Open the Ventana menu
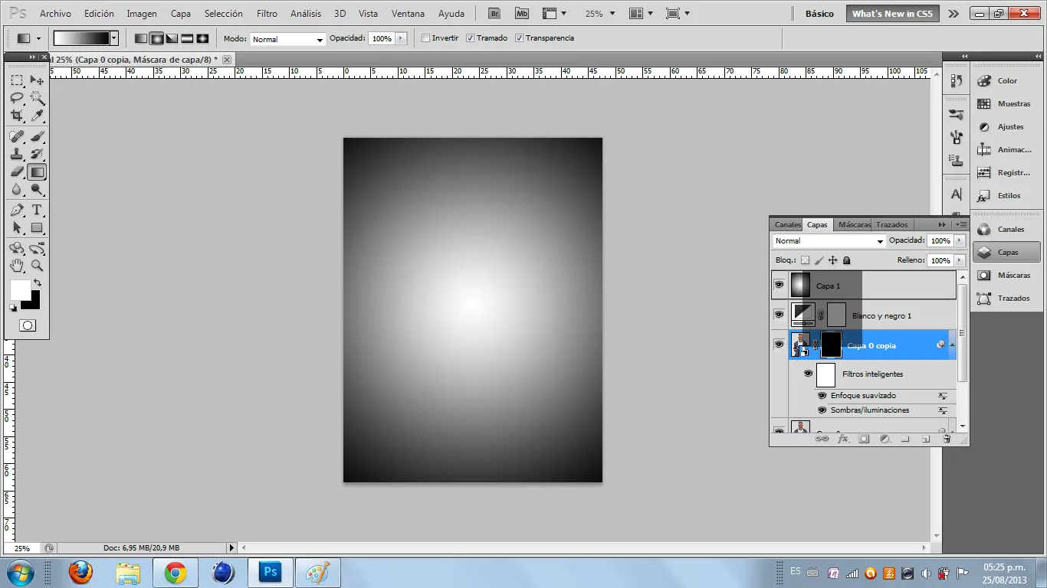 (408, 14)
